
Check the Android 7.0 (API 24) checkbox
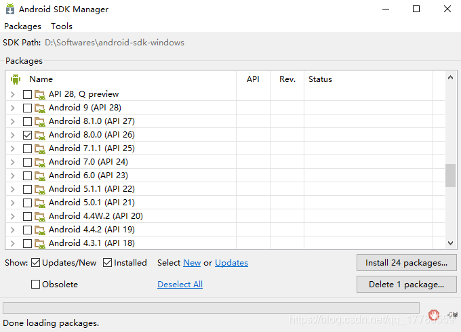(x=27, y=162)
